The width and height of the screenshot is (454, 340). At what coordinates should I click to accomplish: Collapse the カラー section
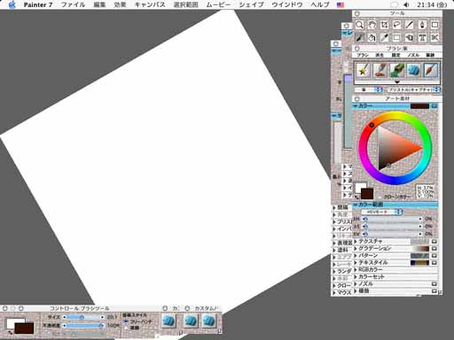pyautogui.click(x=356, y=106)
